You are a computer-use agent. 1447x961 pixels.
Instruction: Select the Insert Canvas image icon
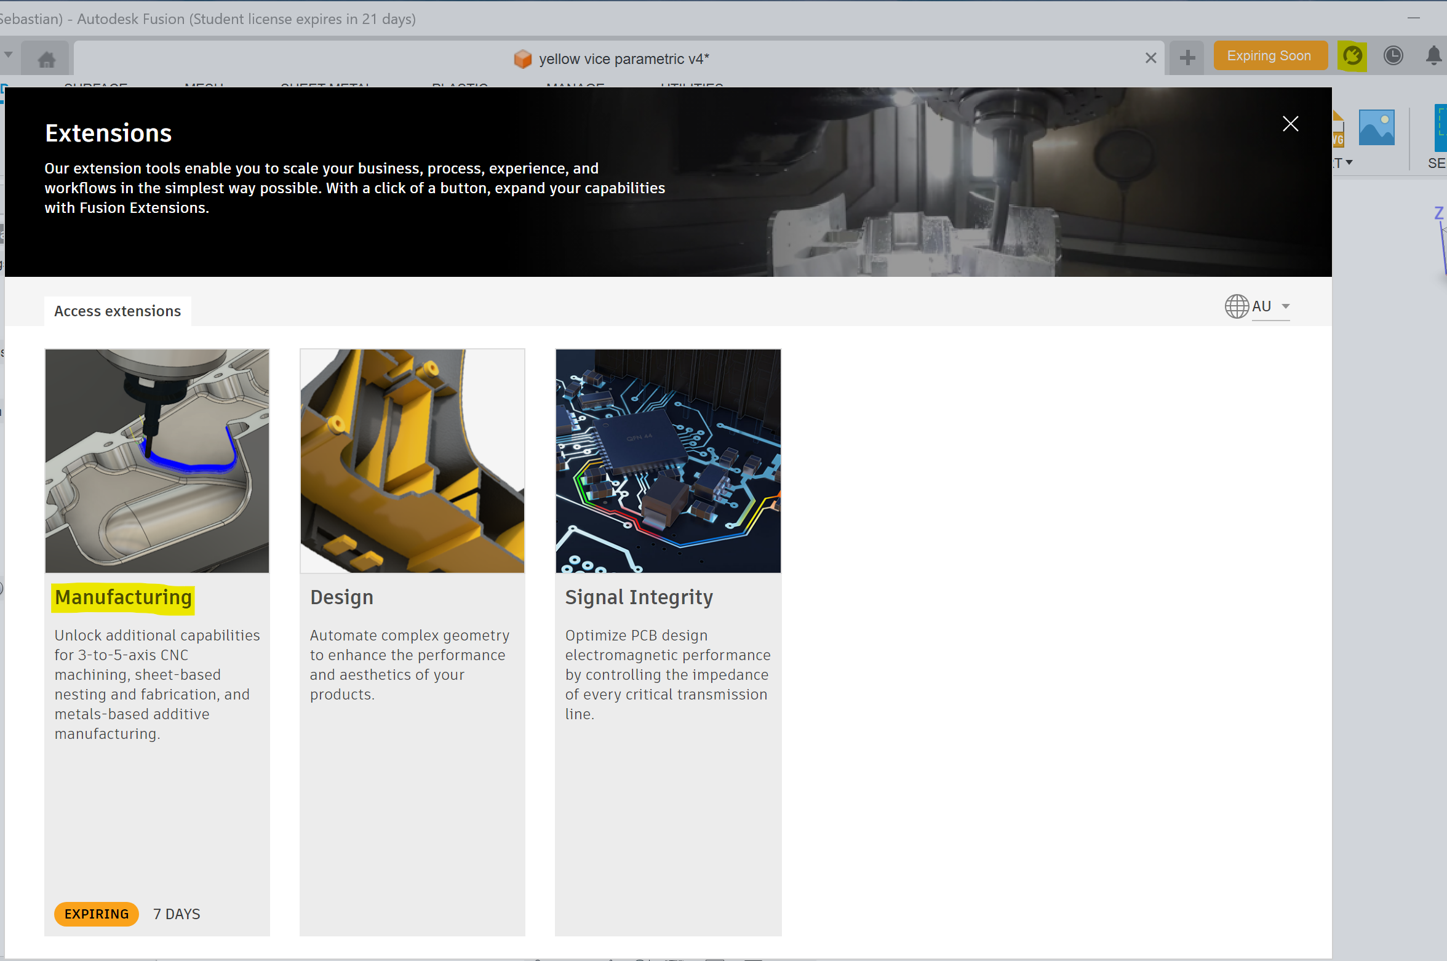(x=1376, y=127)
